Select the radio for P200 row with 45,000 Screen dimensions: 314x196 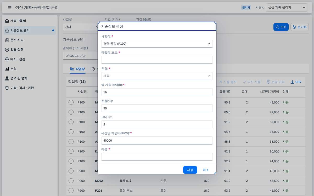tap(71, 171)
